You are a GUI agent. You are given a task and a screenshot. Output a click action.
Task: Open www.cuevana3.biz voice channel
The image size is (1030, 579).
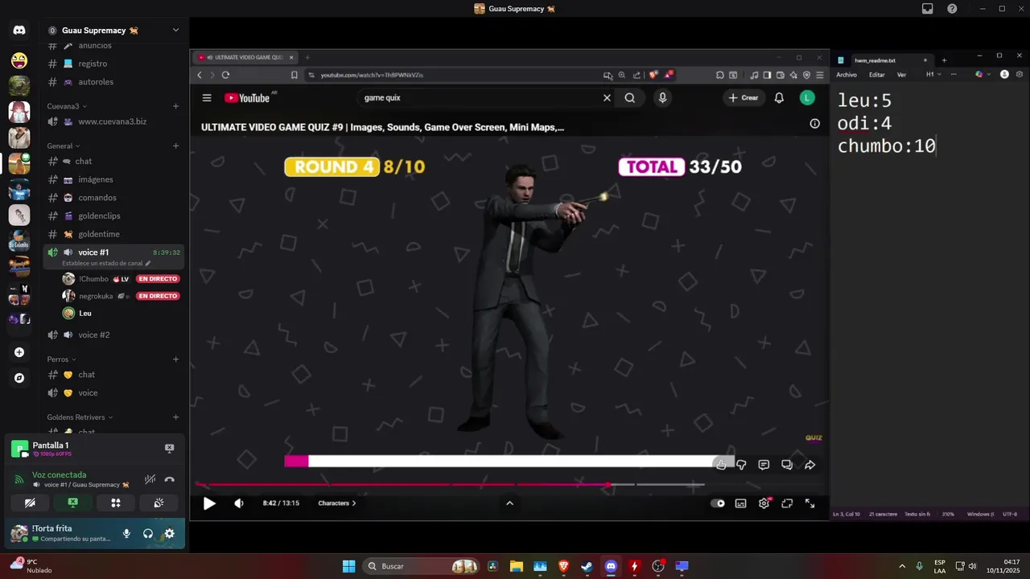pyautogui.click(x=113, y=121)
